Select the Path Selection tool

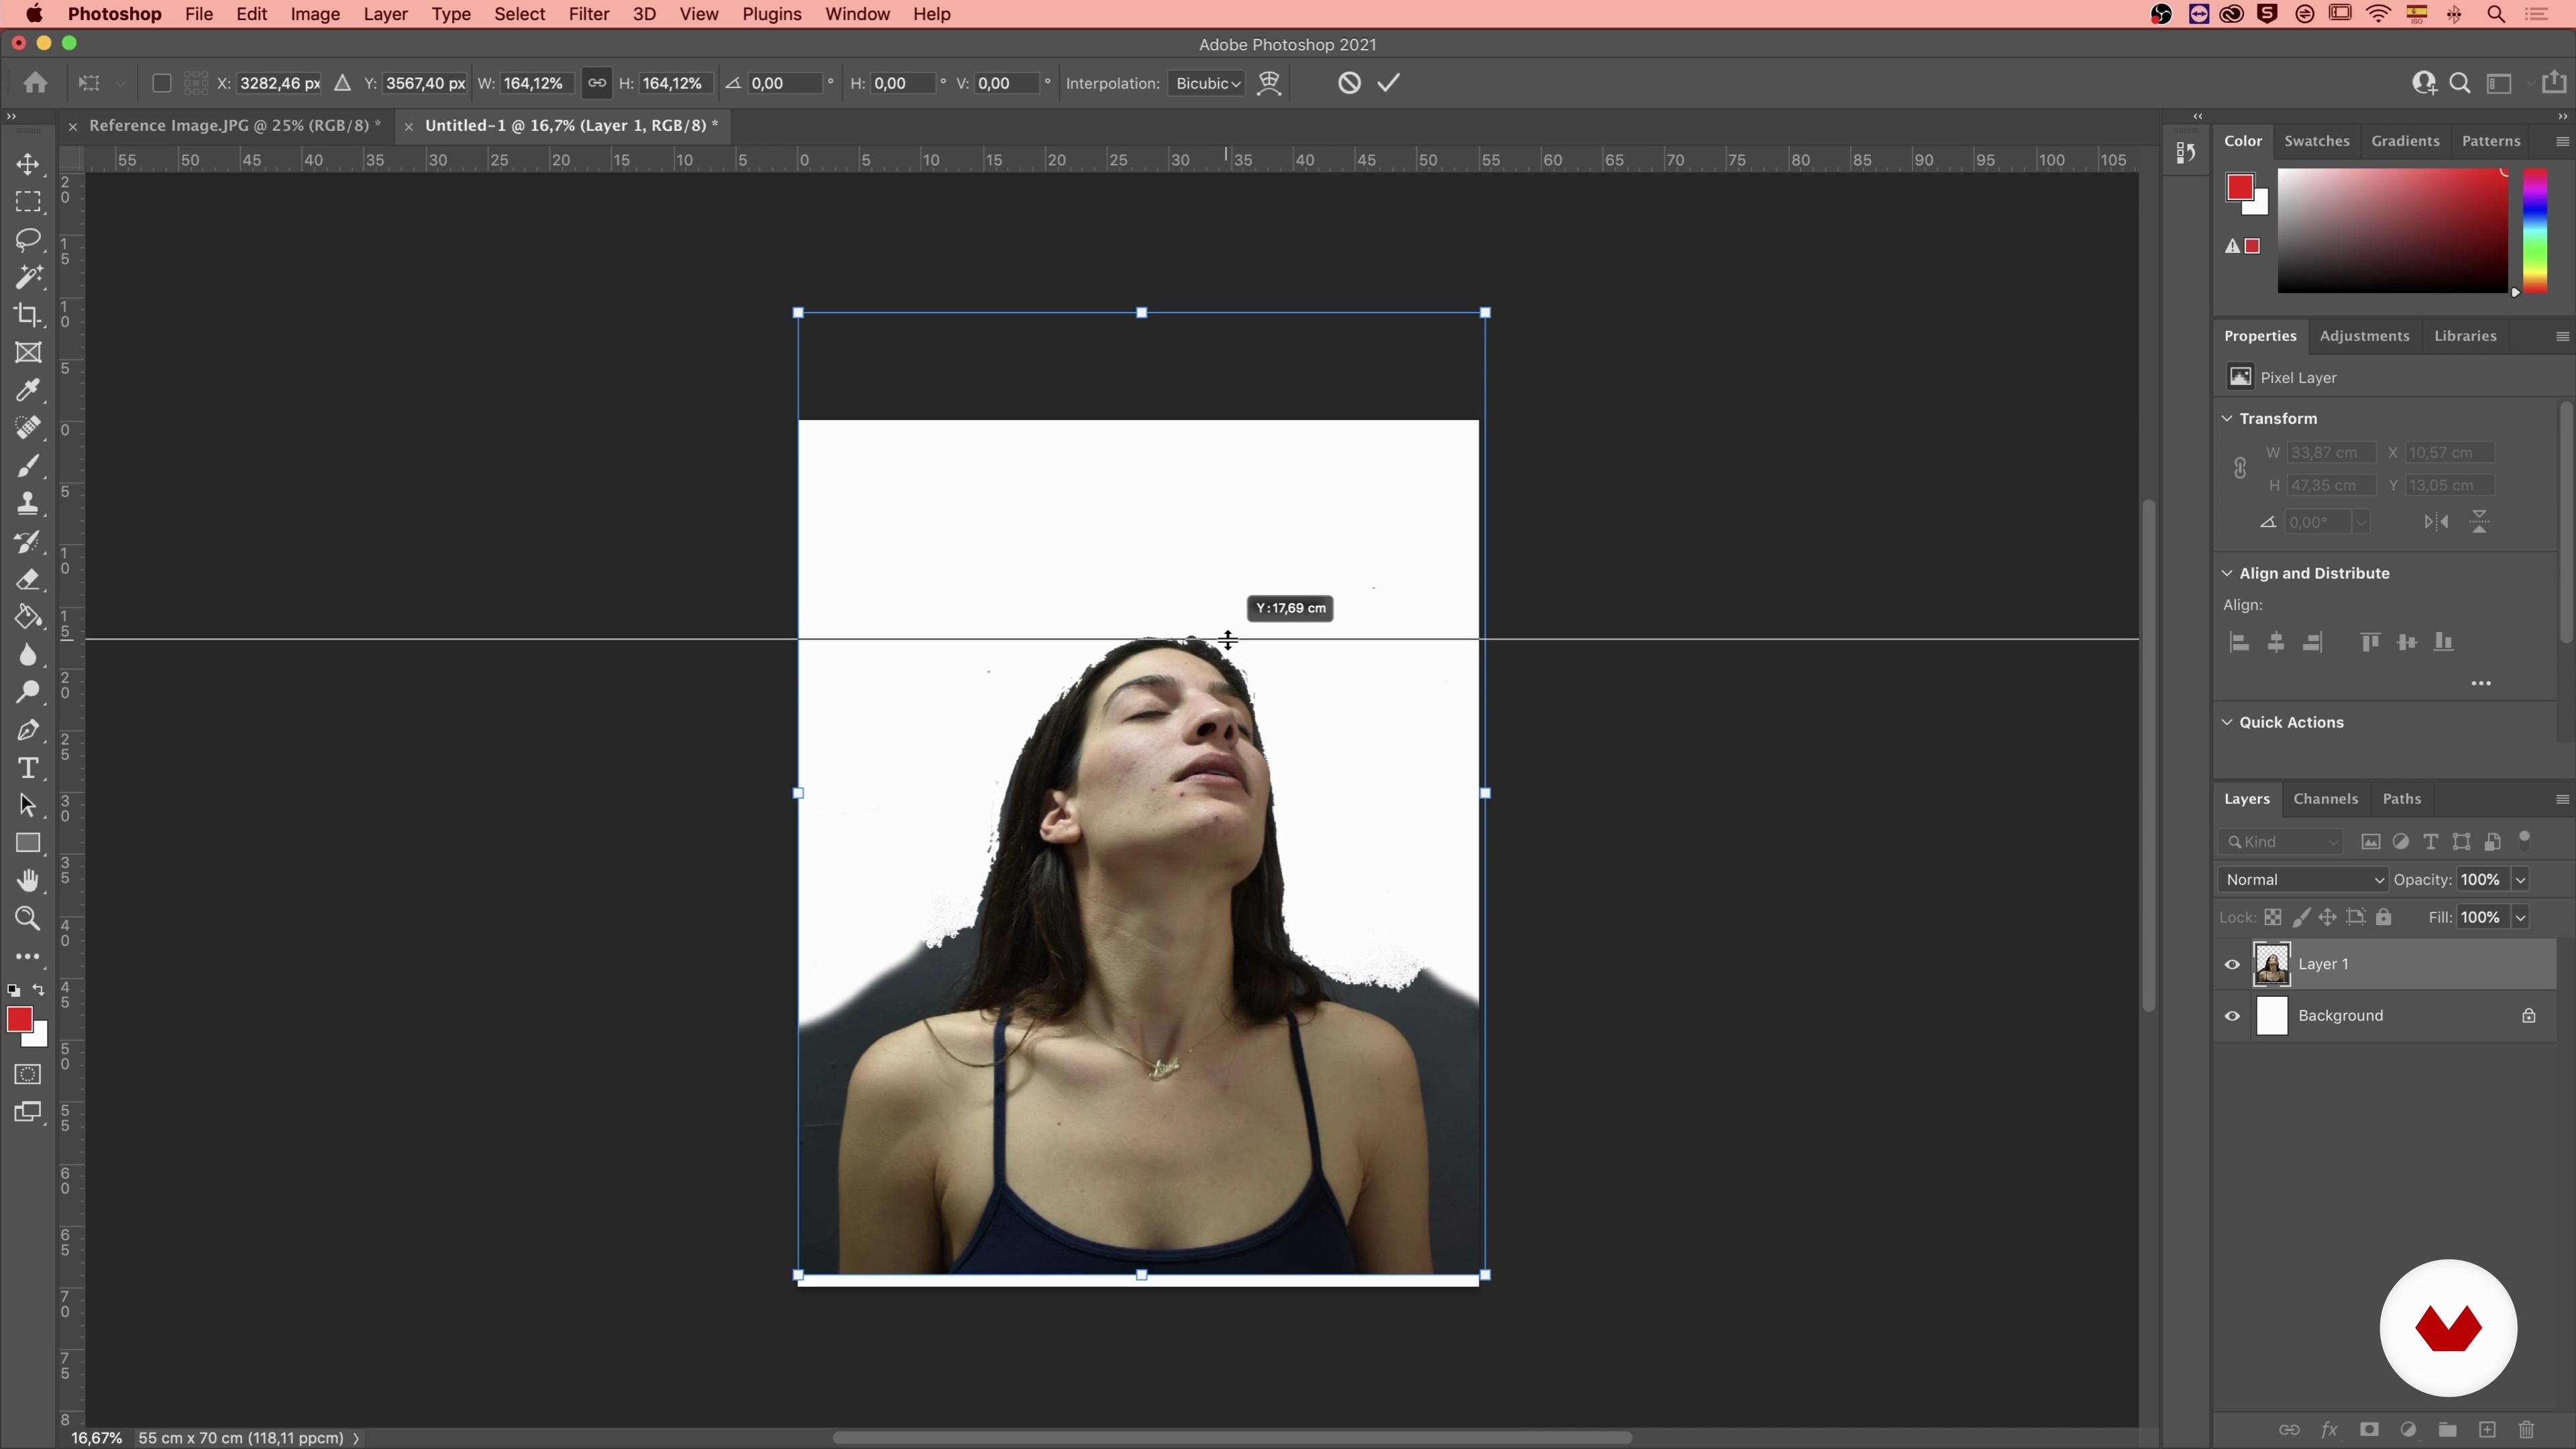28,806
